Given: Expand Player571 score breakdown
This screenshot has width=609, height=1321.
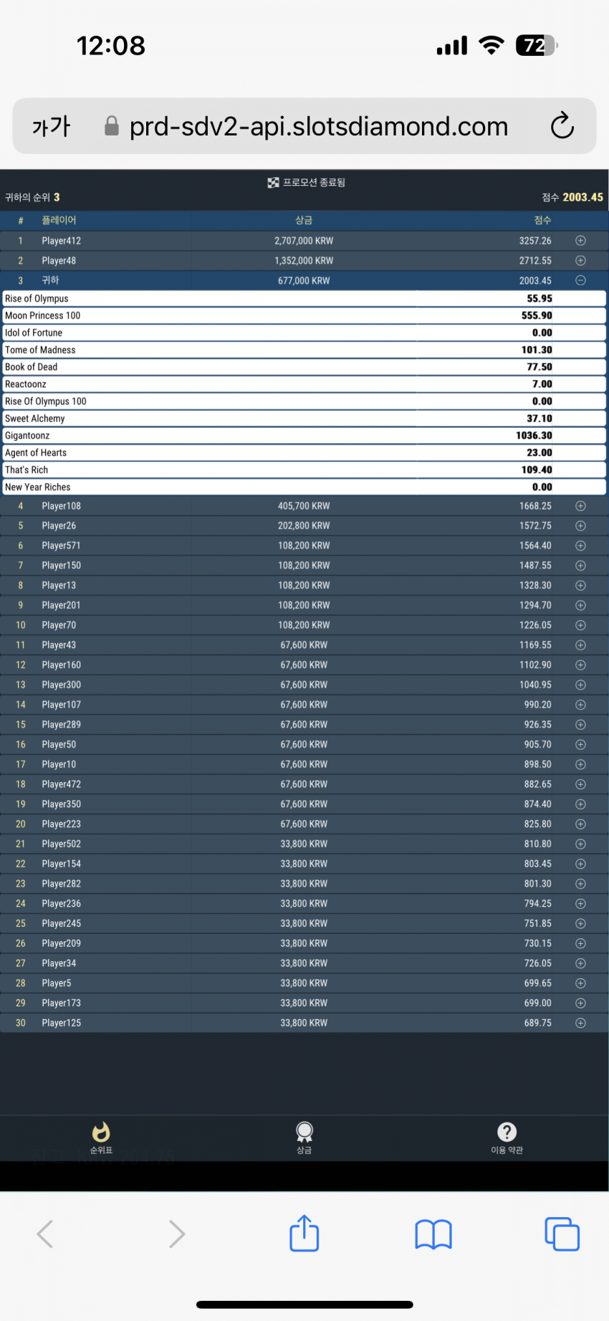Looking at the screenshot, I should [x=580, y=545].
